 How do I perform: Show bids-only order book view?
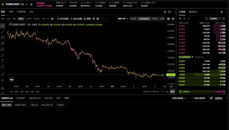point(185,18)
